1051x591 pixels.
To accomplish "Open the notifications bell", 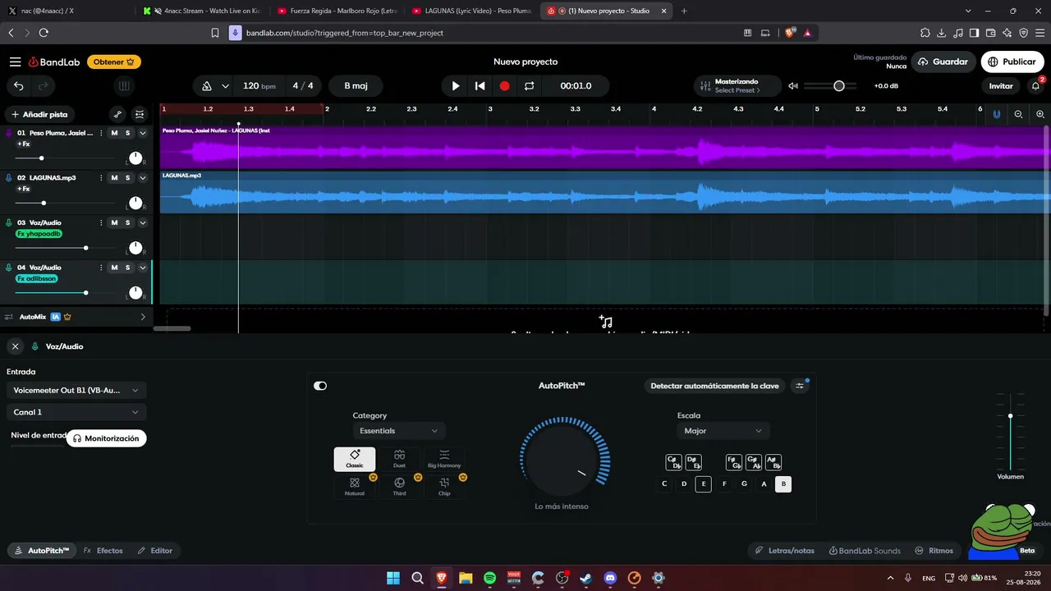I will (1036, 85).
